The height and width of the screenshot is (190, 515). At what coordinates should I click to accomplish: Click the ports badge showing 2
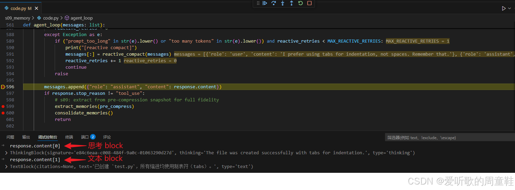click(x=93, y=137)
